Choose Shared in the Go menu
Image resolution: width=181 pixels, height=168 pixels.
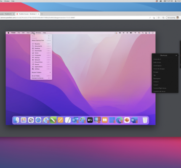click(41, 64)
